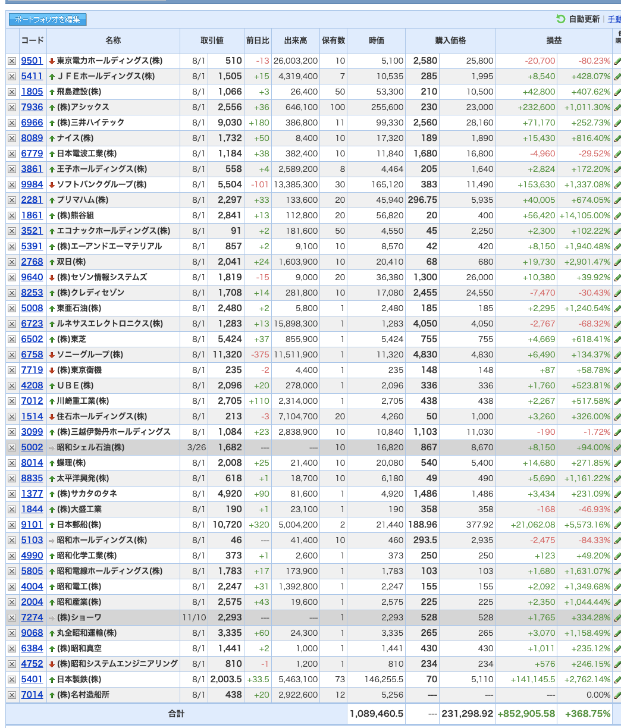Remove the 日本製鉄 row via X icon

[x=12, y=679]
